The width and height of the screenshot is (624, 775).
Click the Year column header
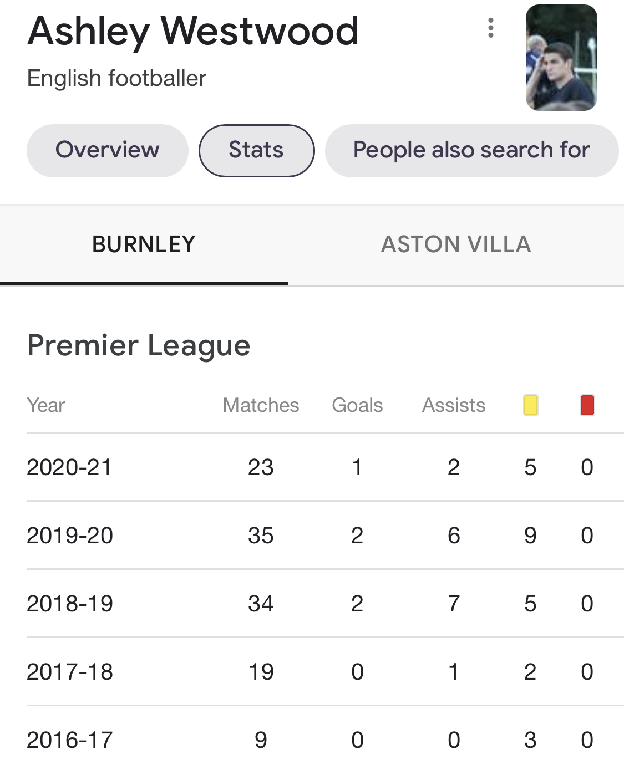46,405
